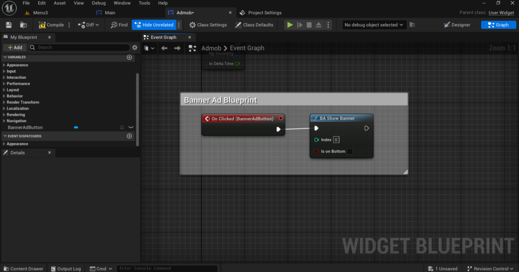Expand the Behavior variable category
This screenshot has width=519, height=272.
coord(4,96)
